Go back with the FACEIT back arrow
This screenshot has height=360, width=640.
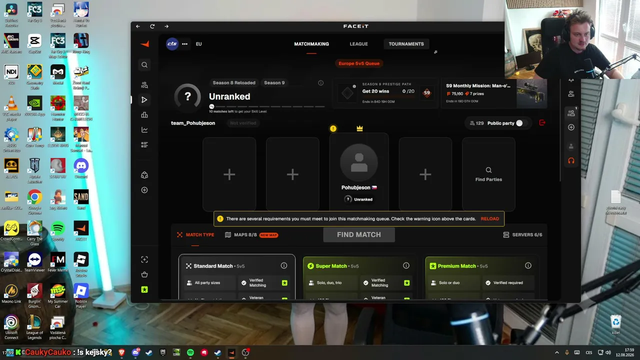point(138,26)
